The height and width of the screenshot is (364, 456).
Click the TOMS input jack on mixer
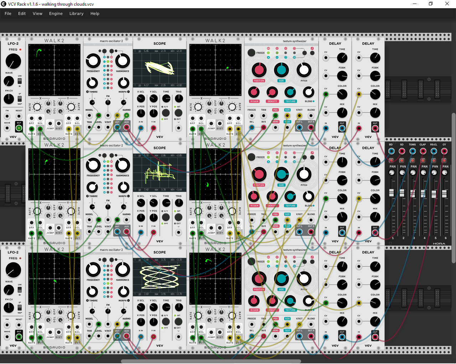[413, 151]
